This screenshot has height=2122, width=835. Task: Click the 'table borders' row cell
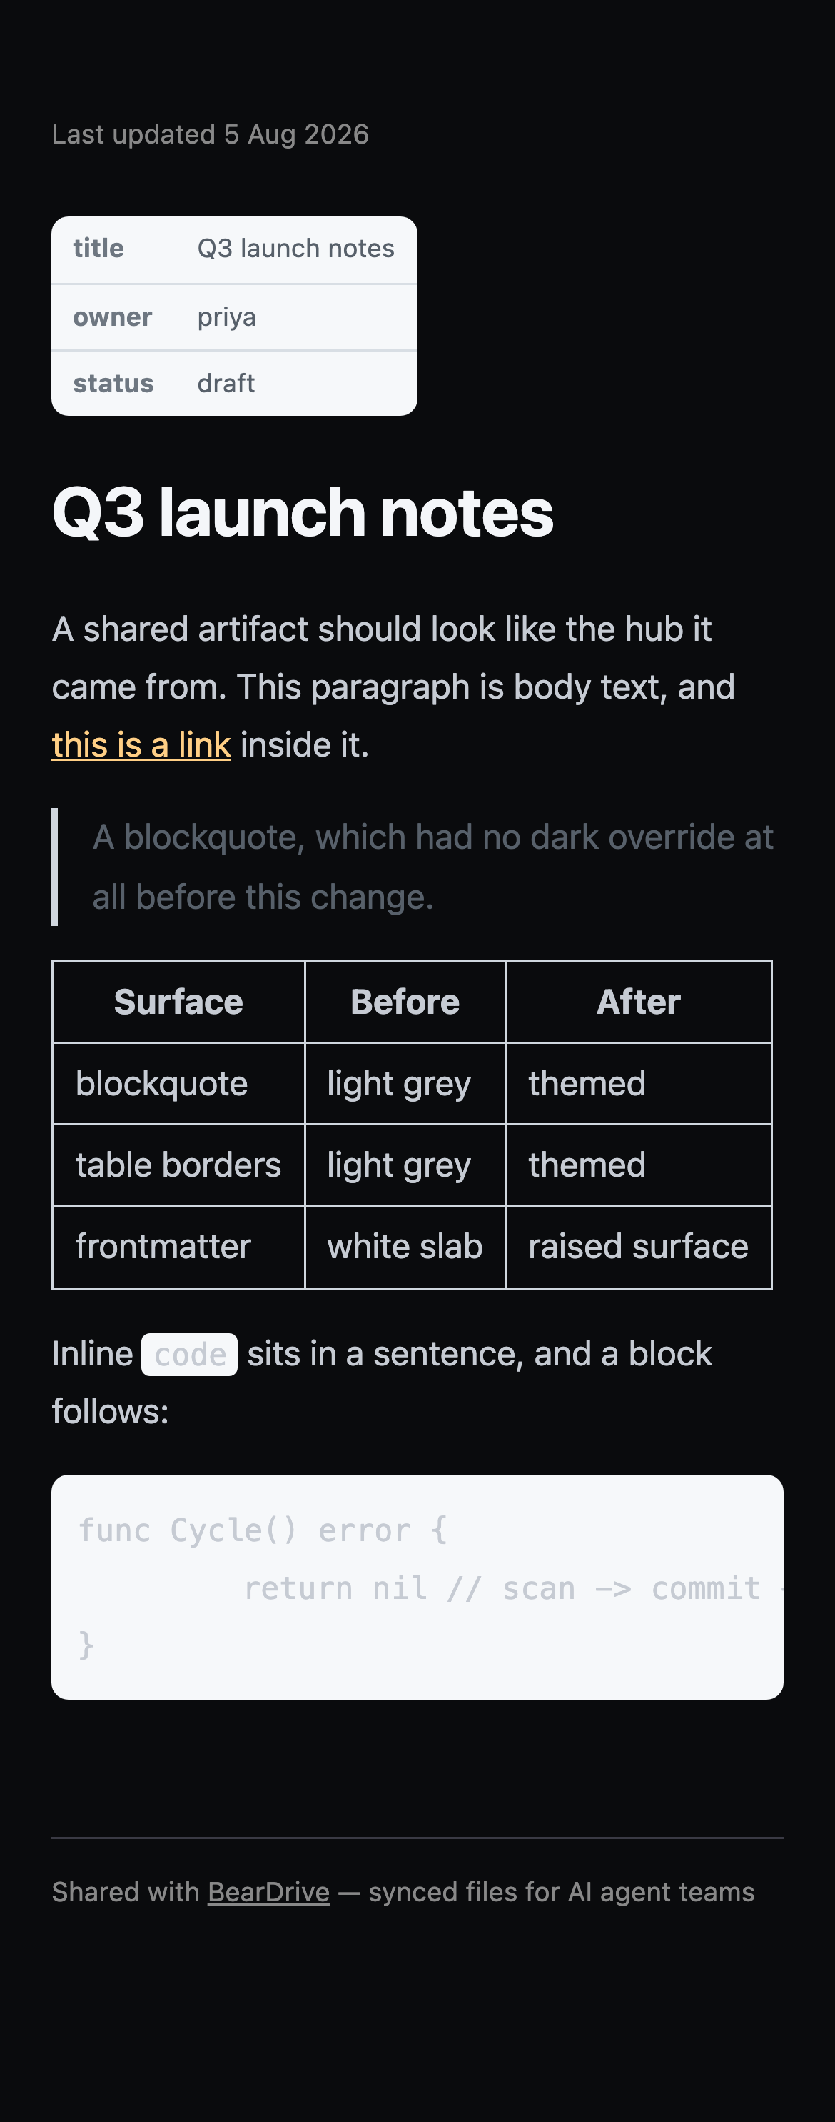178,1165
